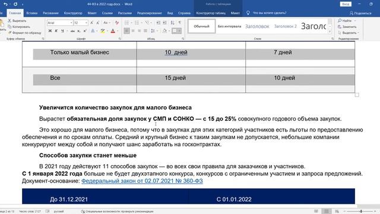Apply the Без интервала style
Image resolution: width=380 pixels, height=214 pixels.
click(x=230, y=26)
